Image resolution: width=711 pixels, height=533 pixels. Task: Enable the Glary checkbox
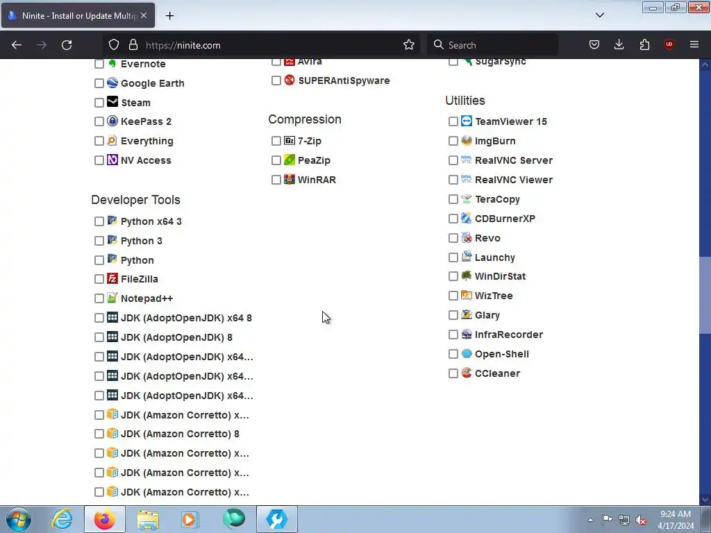coord(453,315)
